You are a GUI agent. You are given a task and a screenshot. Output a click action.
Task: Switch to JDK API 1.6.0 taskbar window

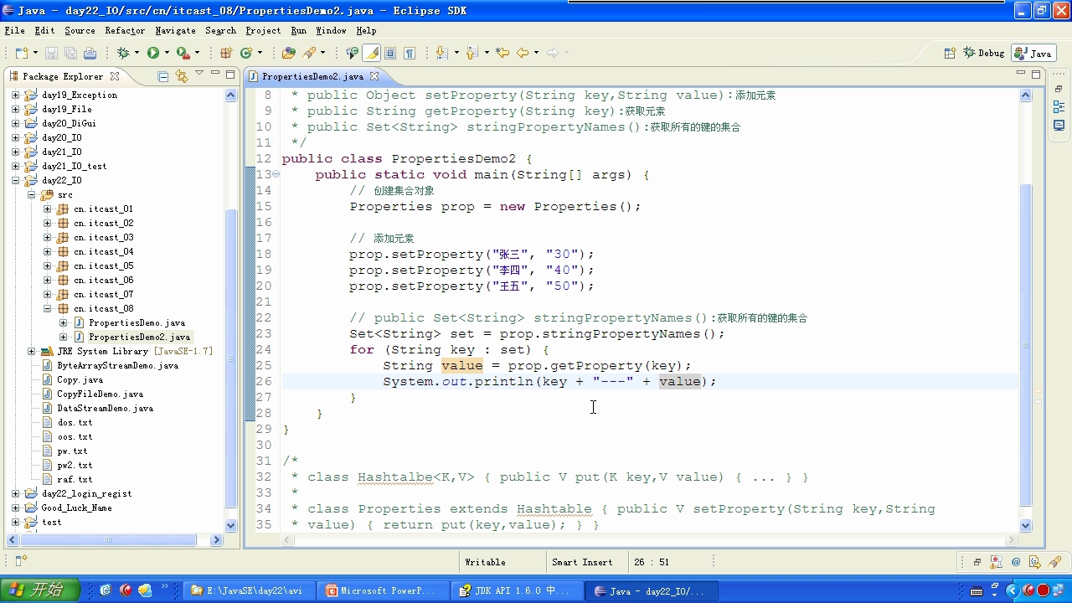pos(515,590)
